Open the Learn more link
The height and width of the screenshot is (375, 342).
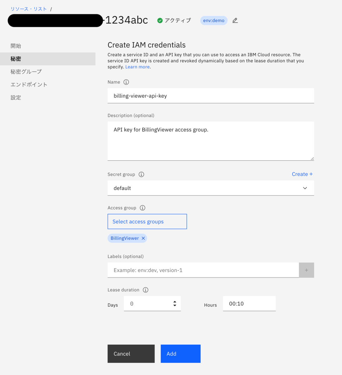coord(137,67)
